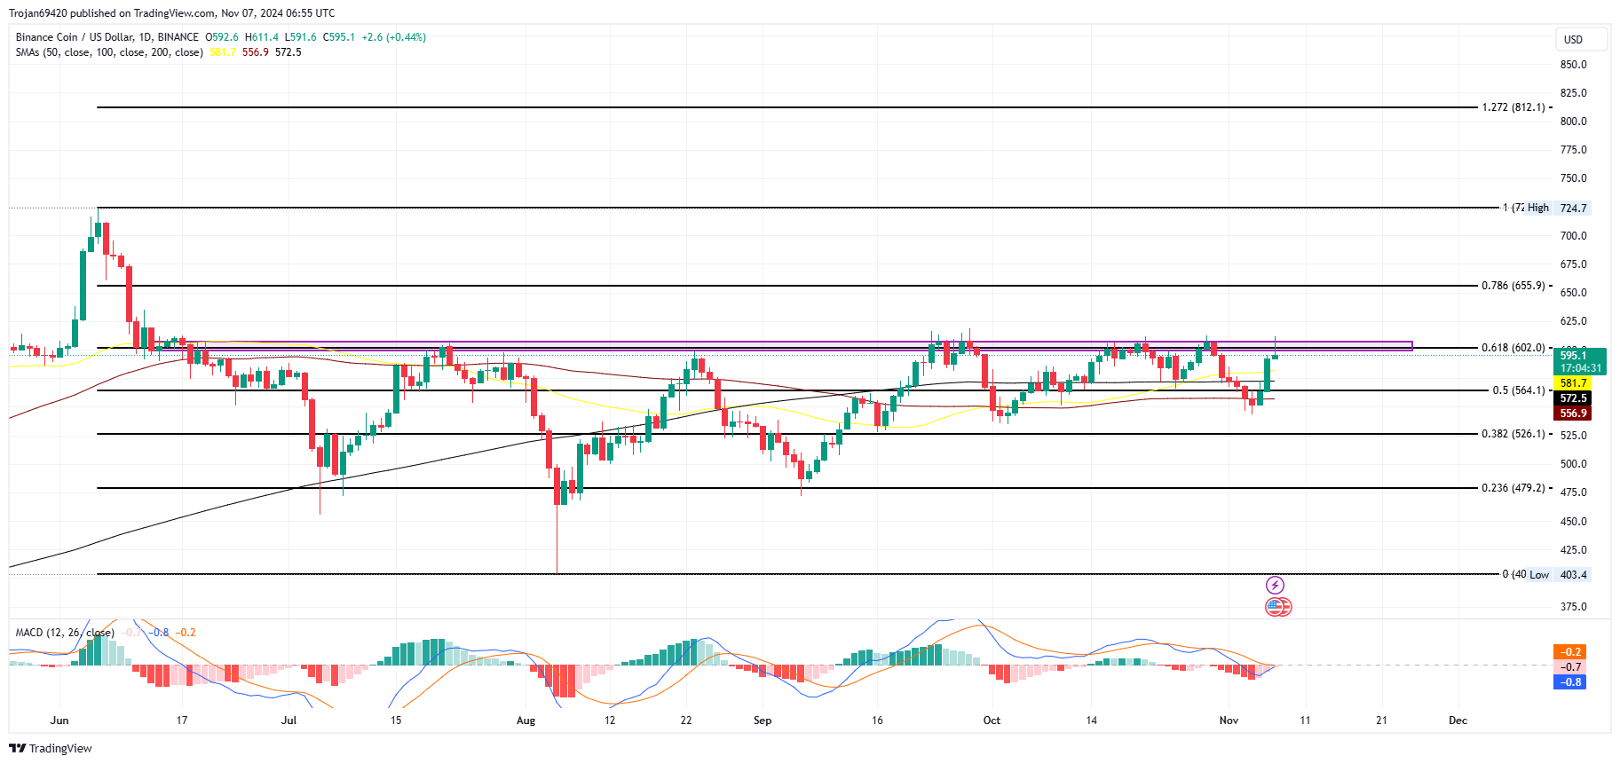Screen dimensions: 1620x764
Task: Click the Oct label on time axis
Action: coord(992,721)
